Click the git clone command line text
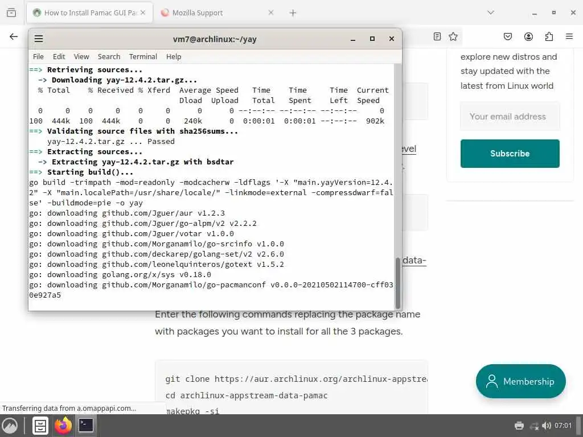Screen dimensions: 583x437 click(296, 379)
